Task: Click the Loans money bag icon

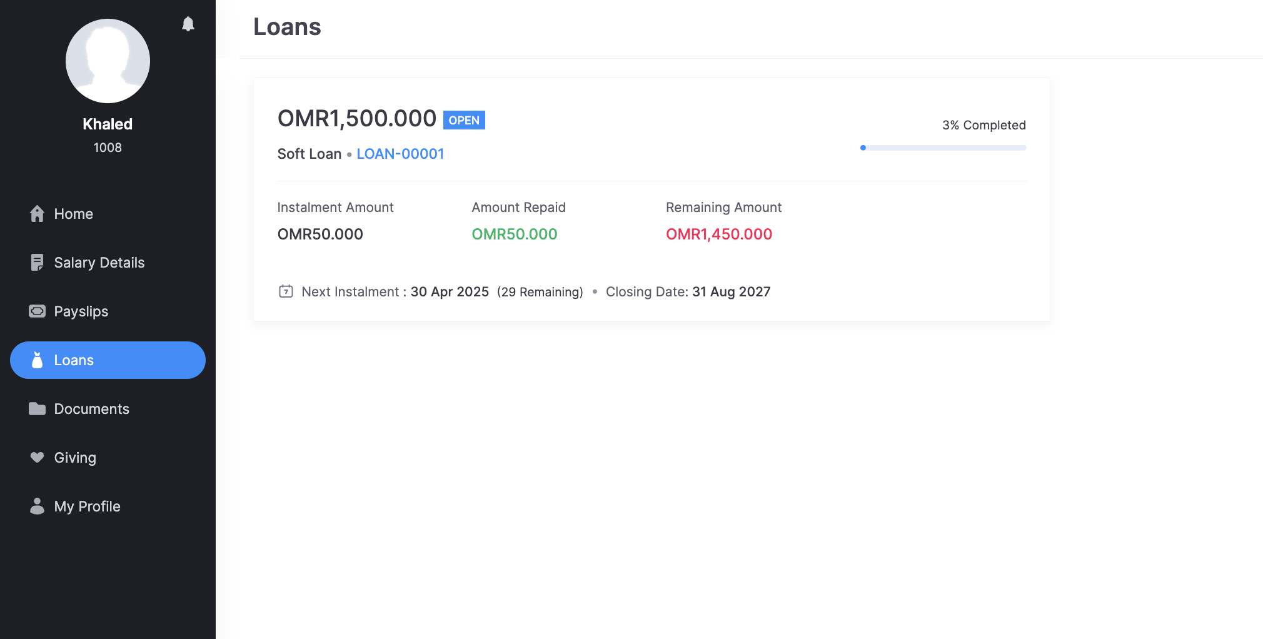Action: pyautogui.click(x=37, y=360)
